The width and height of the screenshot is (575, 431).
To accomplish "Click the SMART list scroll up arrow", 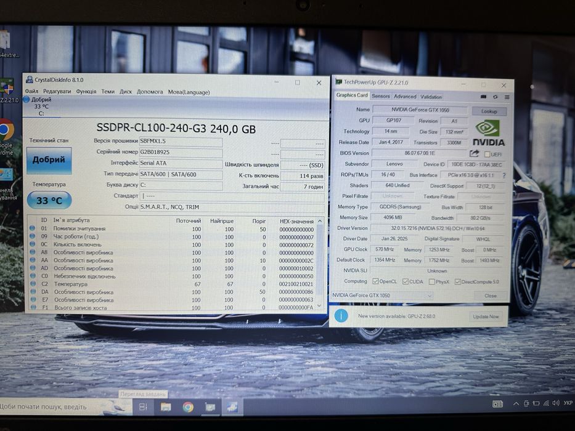I will pos(320,221).
